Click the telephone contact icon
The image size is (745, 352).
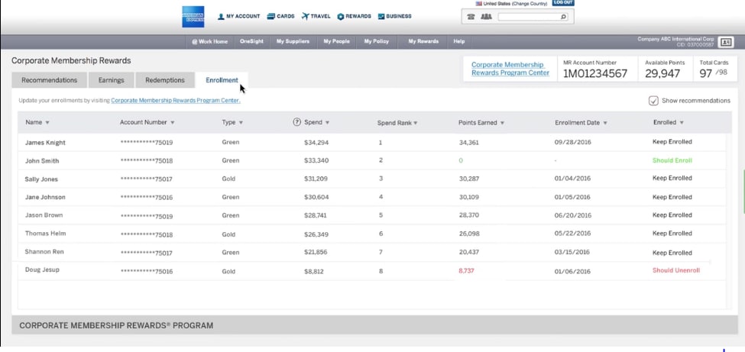tap(471, 17)
